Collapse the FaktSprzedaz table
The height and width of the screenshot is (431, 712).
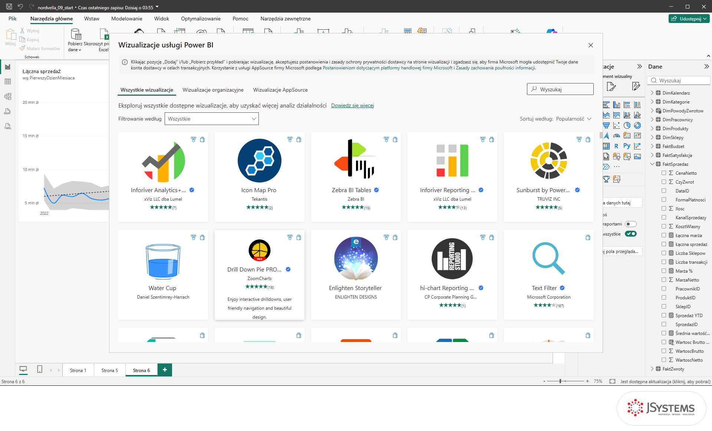[652, 164]
